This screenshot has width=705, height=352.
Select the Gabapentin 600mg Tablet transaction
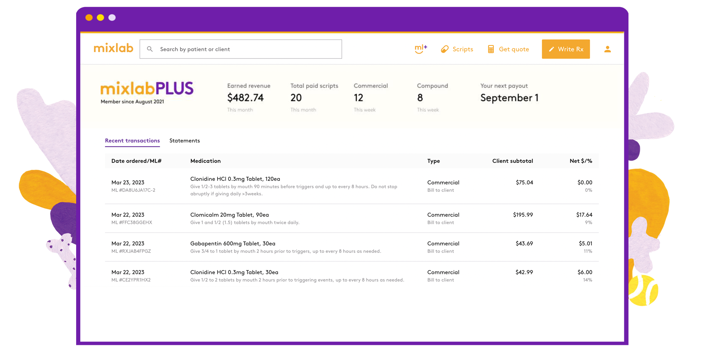pyautogui.click(x=233, y=244)
